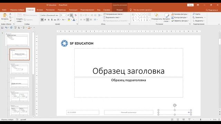Click the Образец заголовка title placeholder
The width and height of the screenshot is (221, 124).
(128, 63)
